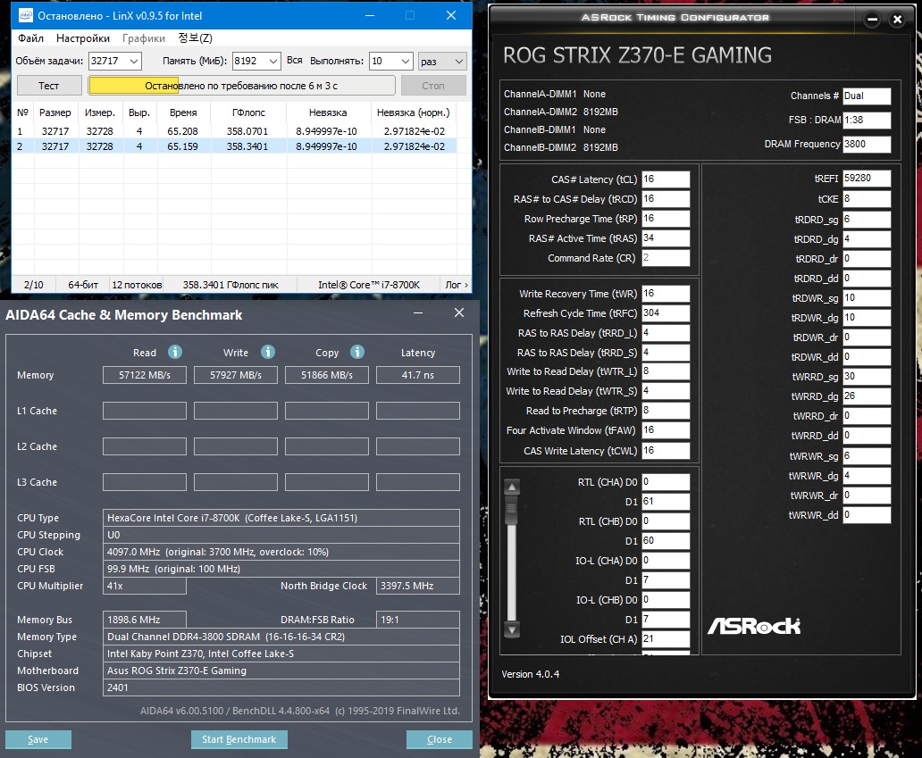The image size is (922, 758).
Task: Click the Memory Read value 57122 MB/s
Action: point(145,375)
